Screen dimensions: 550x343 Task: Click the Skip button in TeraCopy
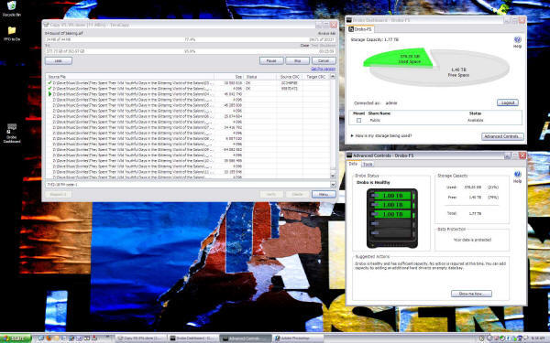297,60
